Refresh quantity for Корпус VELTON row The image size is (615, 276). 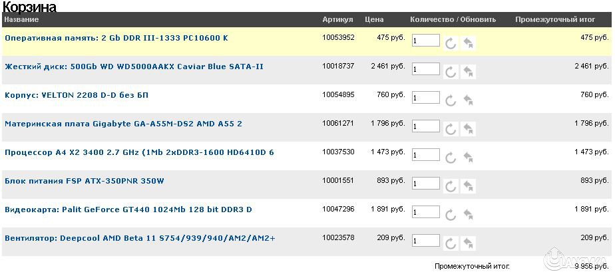(x=451, y=100)
